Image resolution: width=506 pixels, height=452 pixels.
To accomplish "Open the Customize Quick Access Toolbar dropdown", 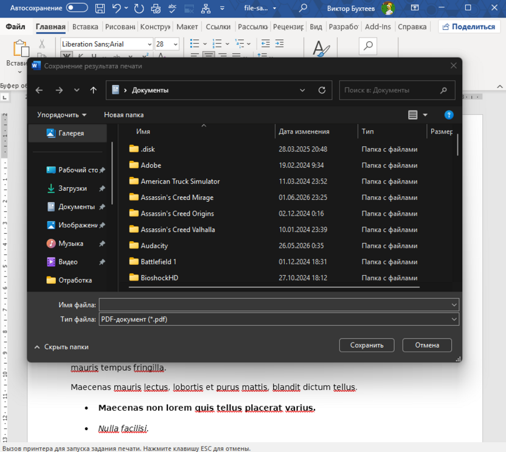I will (x=222, y=8).
